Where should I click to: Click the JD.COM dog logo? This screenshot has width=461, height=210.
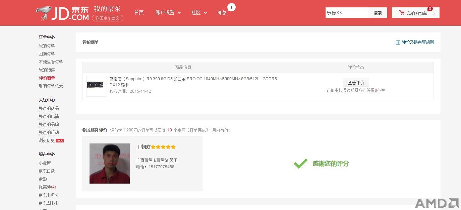pyautogui.click(x=62, y=13)
